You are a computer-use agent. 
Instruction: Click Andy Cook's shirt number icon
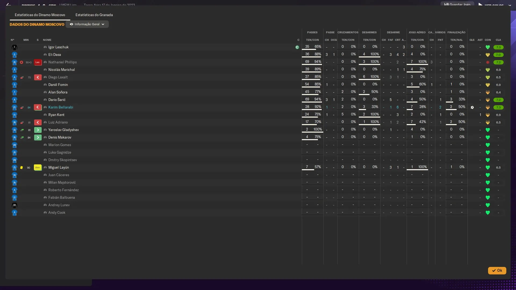(x=15, y=213)
